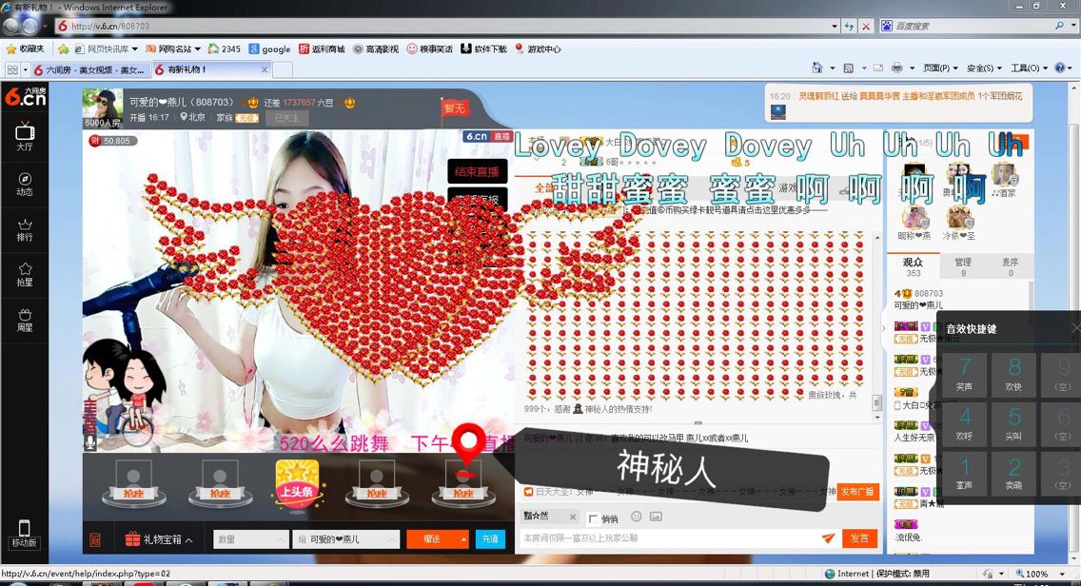Click the 上头条 headline star badge
The width and height of the screenshot is (1081, 586).
pos(297,484)
